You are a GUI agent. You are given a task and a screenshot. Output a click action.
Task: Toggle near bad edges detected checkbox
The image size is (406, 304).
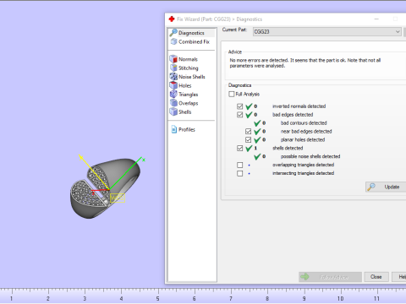248,132
